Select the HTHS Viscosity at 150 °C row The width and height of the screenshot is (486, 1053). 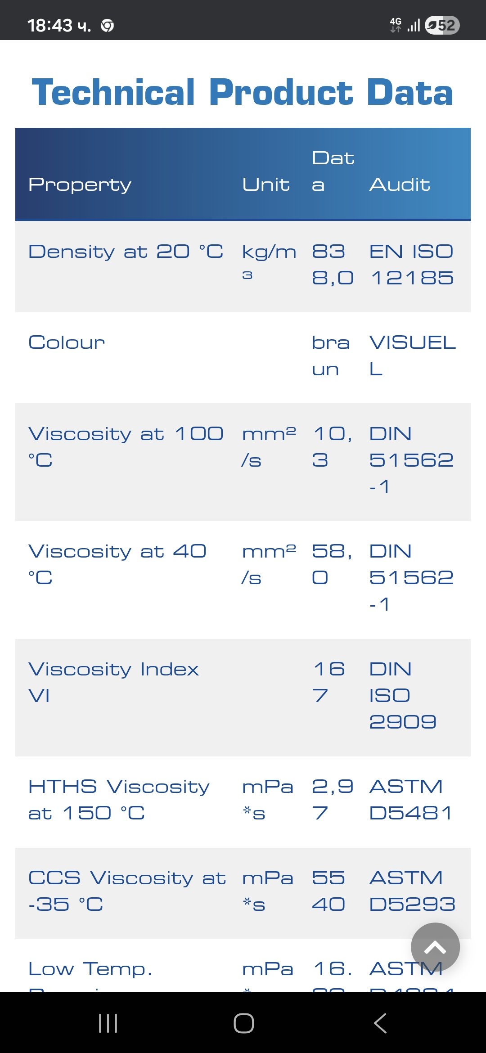coord(119,800)
